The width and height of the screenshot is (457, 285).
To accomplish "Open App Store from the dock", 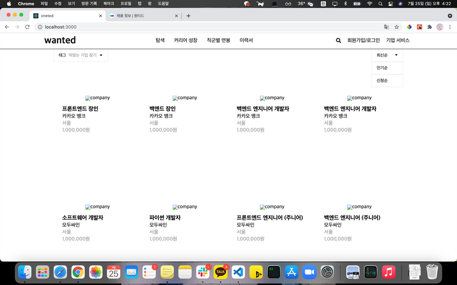I will (x=292, y=273).
